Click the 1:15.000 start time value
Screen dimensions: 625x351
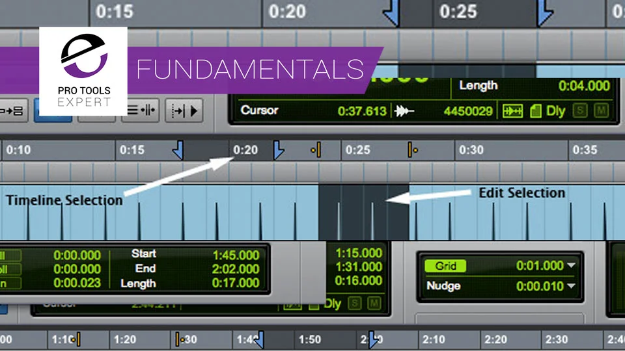tap(359, 253)
